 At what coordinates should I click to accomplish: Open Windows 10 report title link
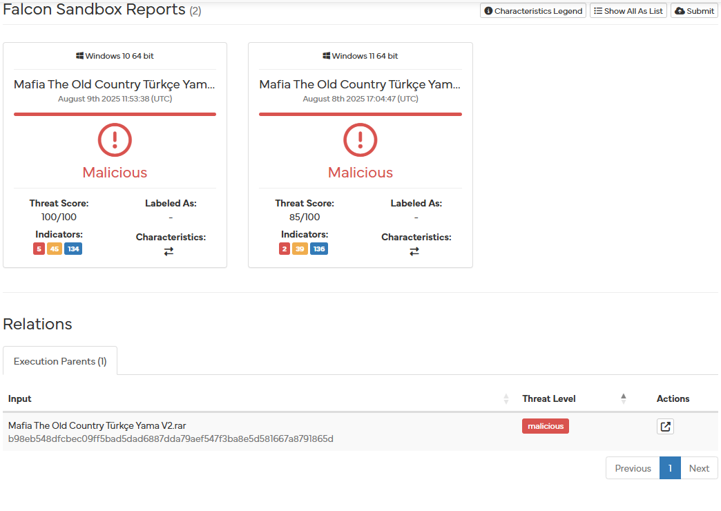coord(115,84)
